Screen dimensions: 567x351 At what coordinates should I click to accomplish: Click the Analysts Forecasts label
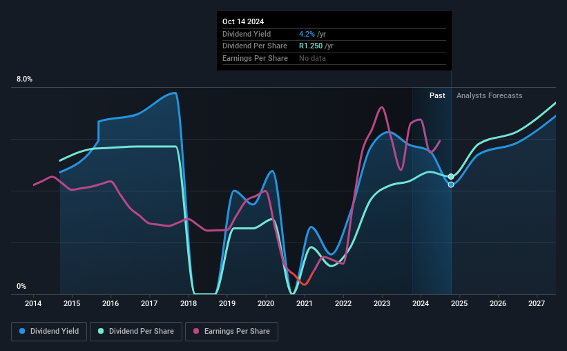(489, 95)
